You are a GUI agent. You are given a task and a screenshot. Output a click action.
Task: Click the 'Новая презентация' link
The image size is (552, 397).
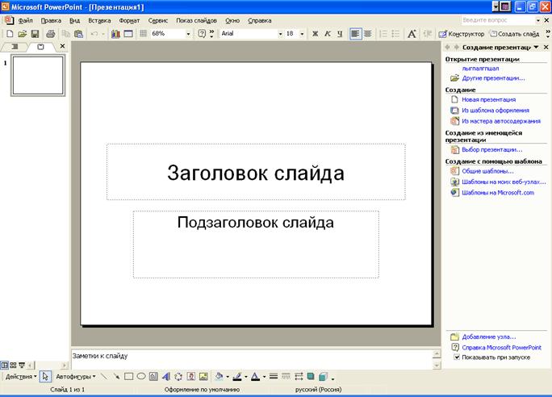point(488,99)
